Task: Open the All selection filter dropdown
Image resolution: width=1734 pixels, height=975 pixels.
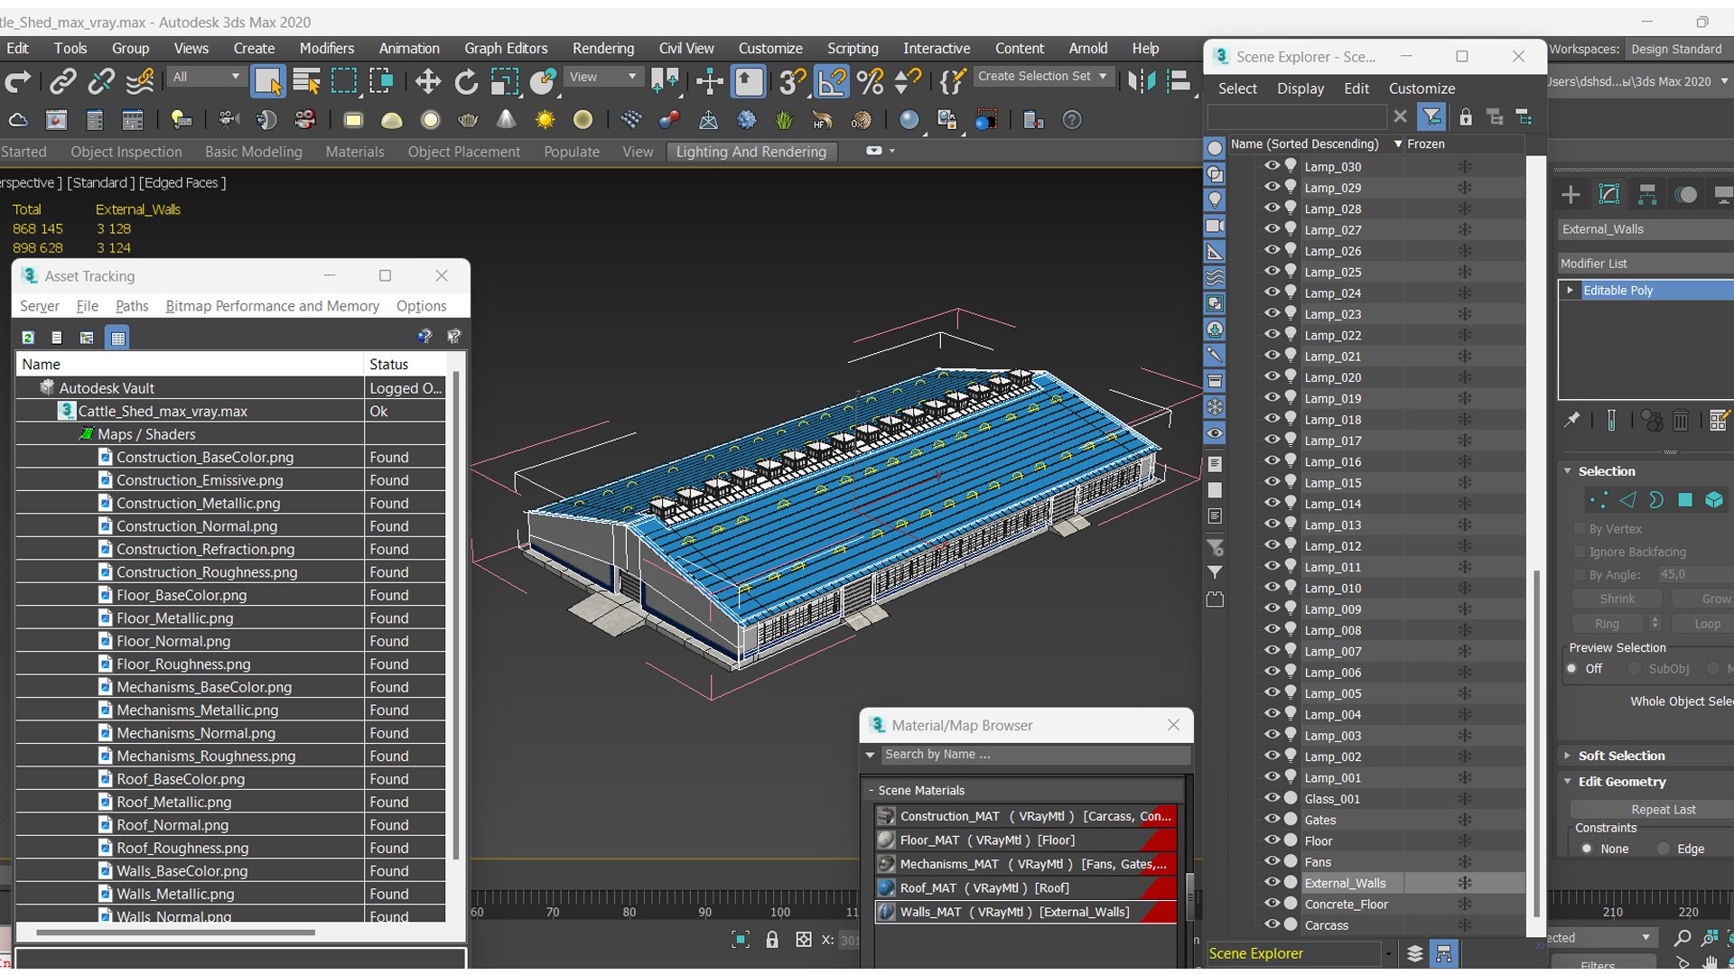Action: [x=206, y=77]
